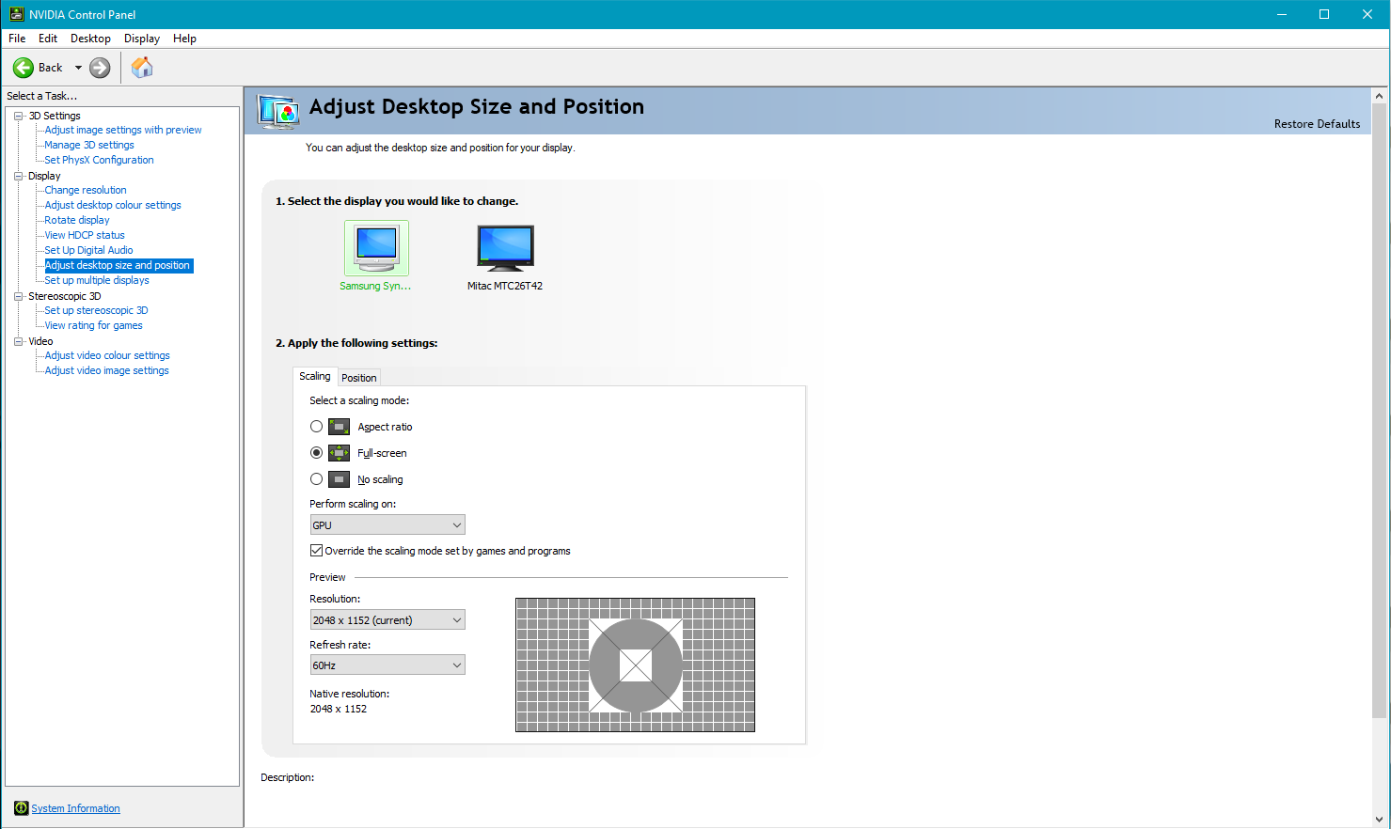Switch to the Scaling tab
Image resolution: width=1391 pixels, height=829 pixels.
click(x=315, y=376)
